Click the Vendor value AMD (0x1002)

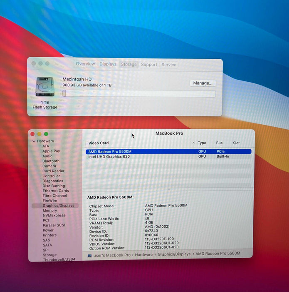point(157,227)
